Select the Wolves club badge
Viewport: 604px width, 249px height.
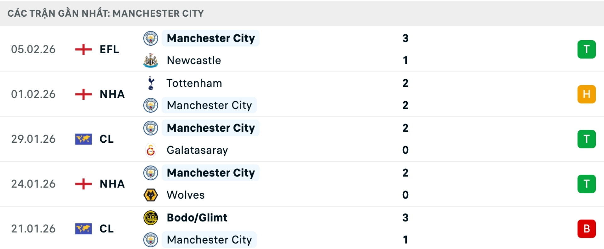[x=151, y=195]
